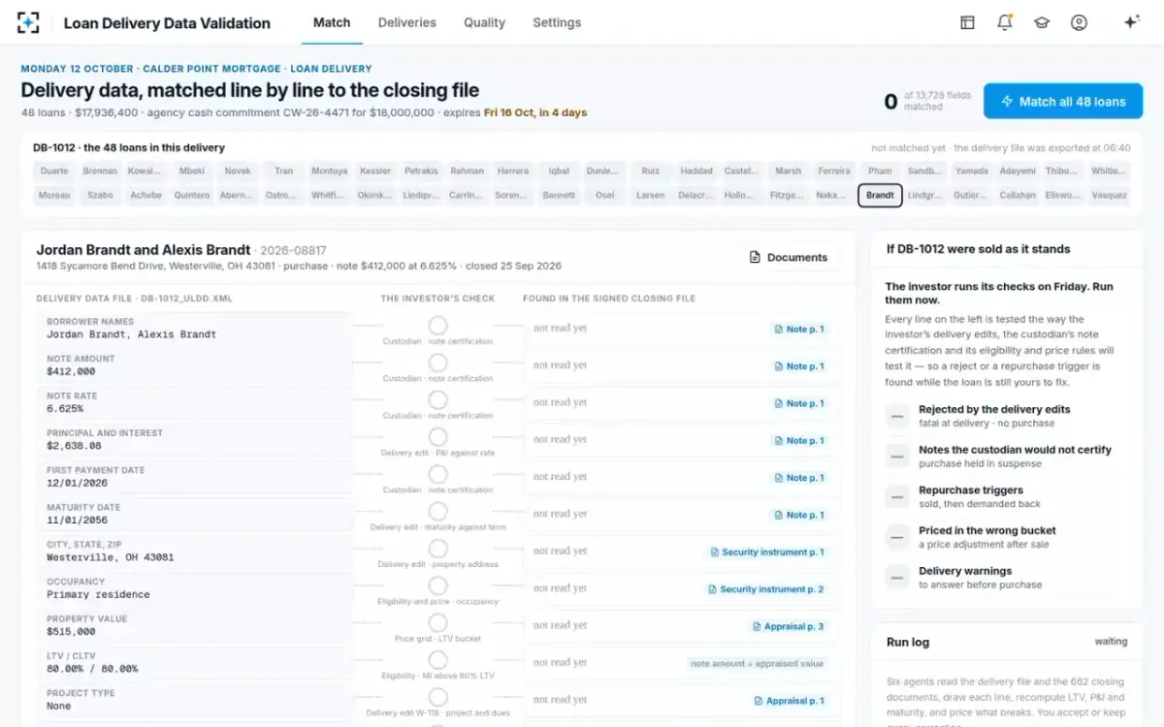This screenshot has width=1164, height=727.
Task: Click 'Priced in the wrong bucket' row
Action: (x=1008, y=537)
